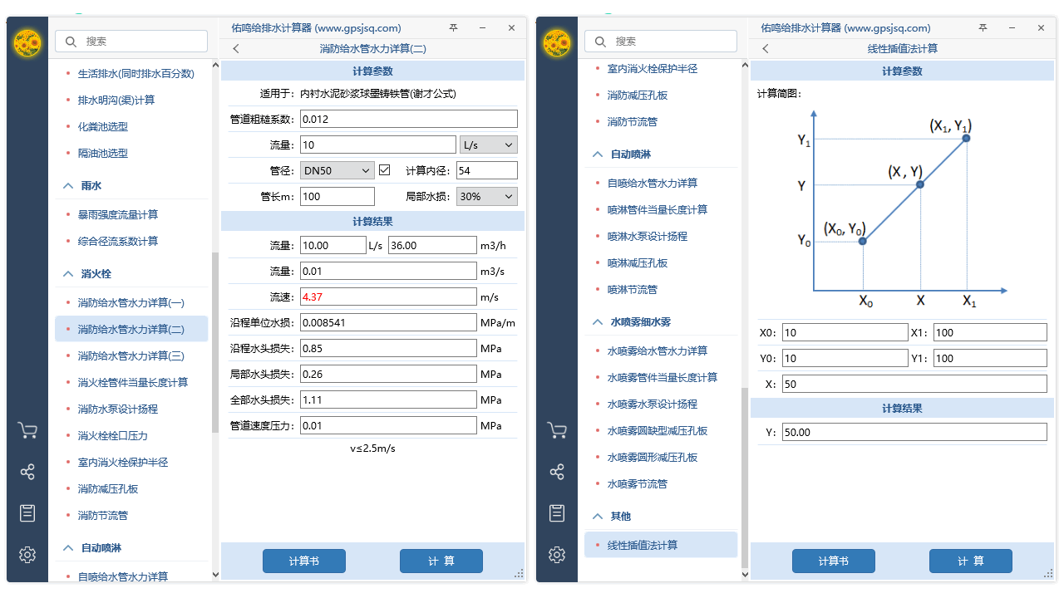Pin the 消防给水管水力详算 window on top

coord(453,27)
